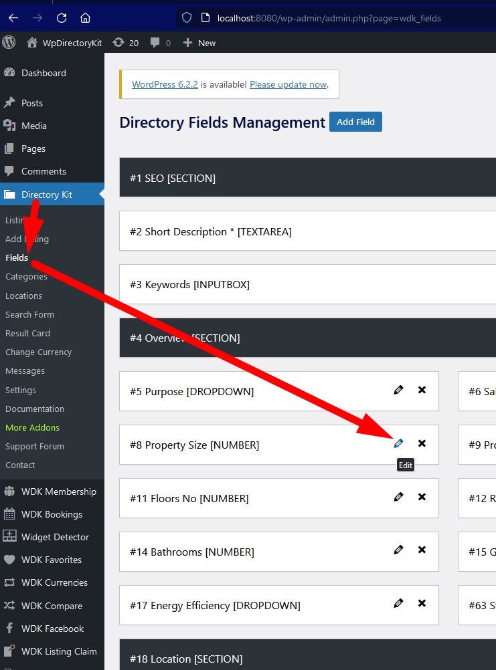Click the #2 Short Description field row
Screen dimensions: 496x670
307,231
